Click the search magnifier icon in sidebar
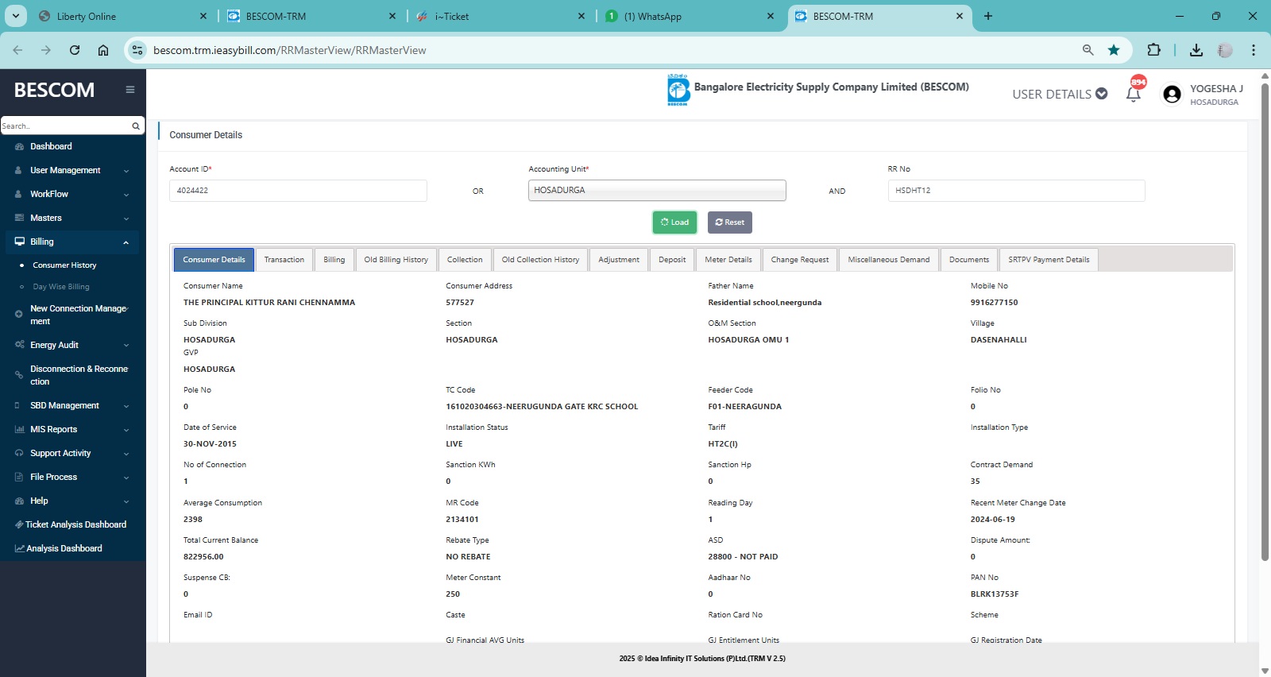This screenshot has height=677, width=1271. coord(136,126)
